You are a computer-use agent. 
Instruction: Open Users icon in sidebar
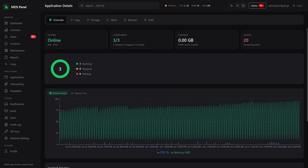[6, 118]
